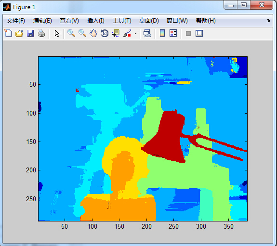Expand the brush color dropdown arrow
Viewport: 277px width, 246px height.
point(135,33)
